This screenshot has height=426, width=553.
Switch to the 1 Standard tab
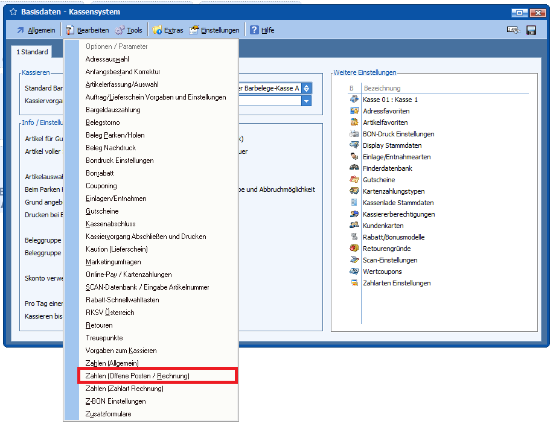32,52
